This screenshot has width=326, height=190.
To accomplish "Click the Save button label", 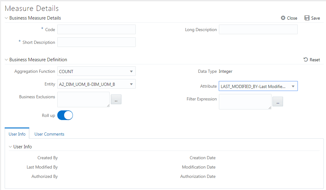I will pyautogui.click(x=315, y=18).
